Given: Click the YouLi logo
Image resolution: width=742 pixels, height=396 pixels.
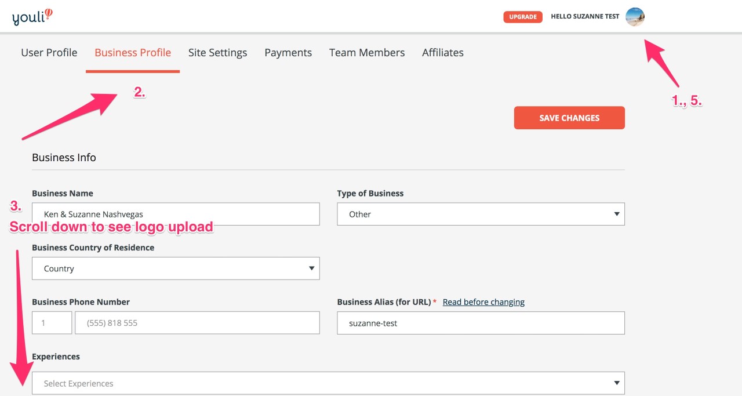Looking at the screenshot, I should [x=32, y=17].
